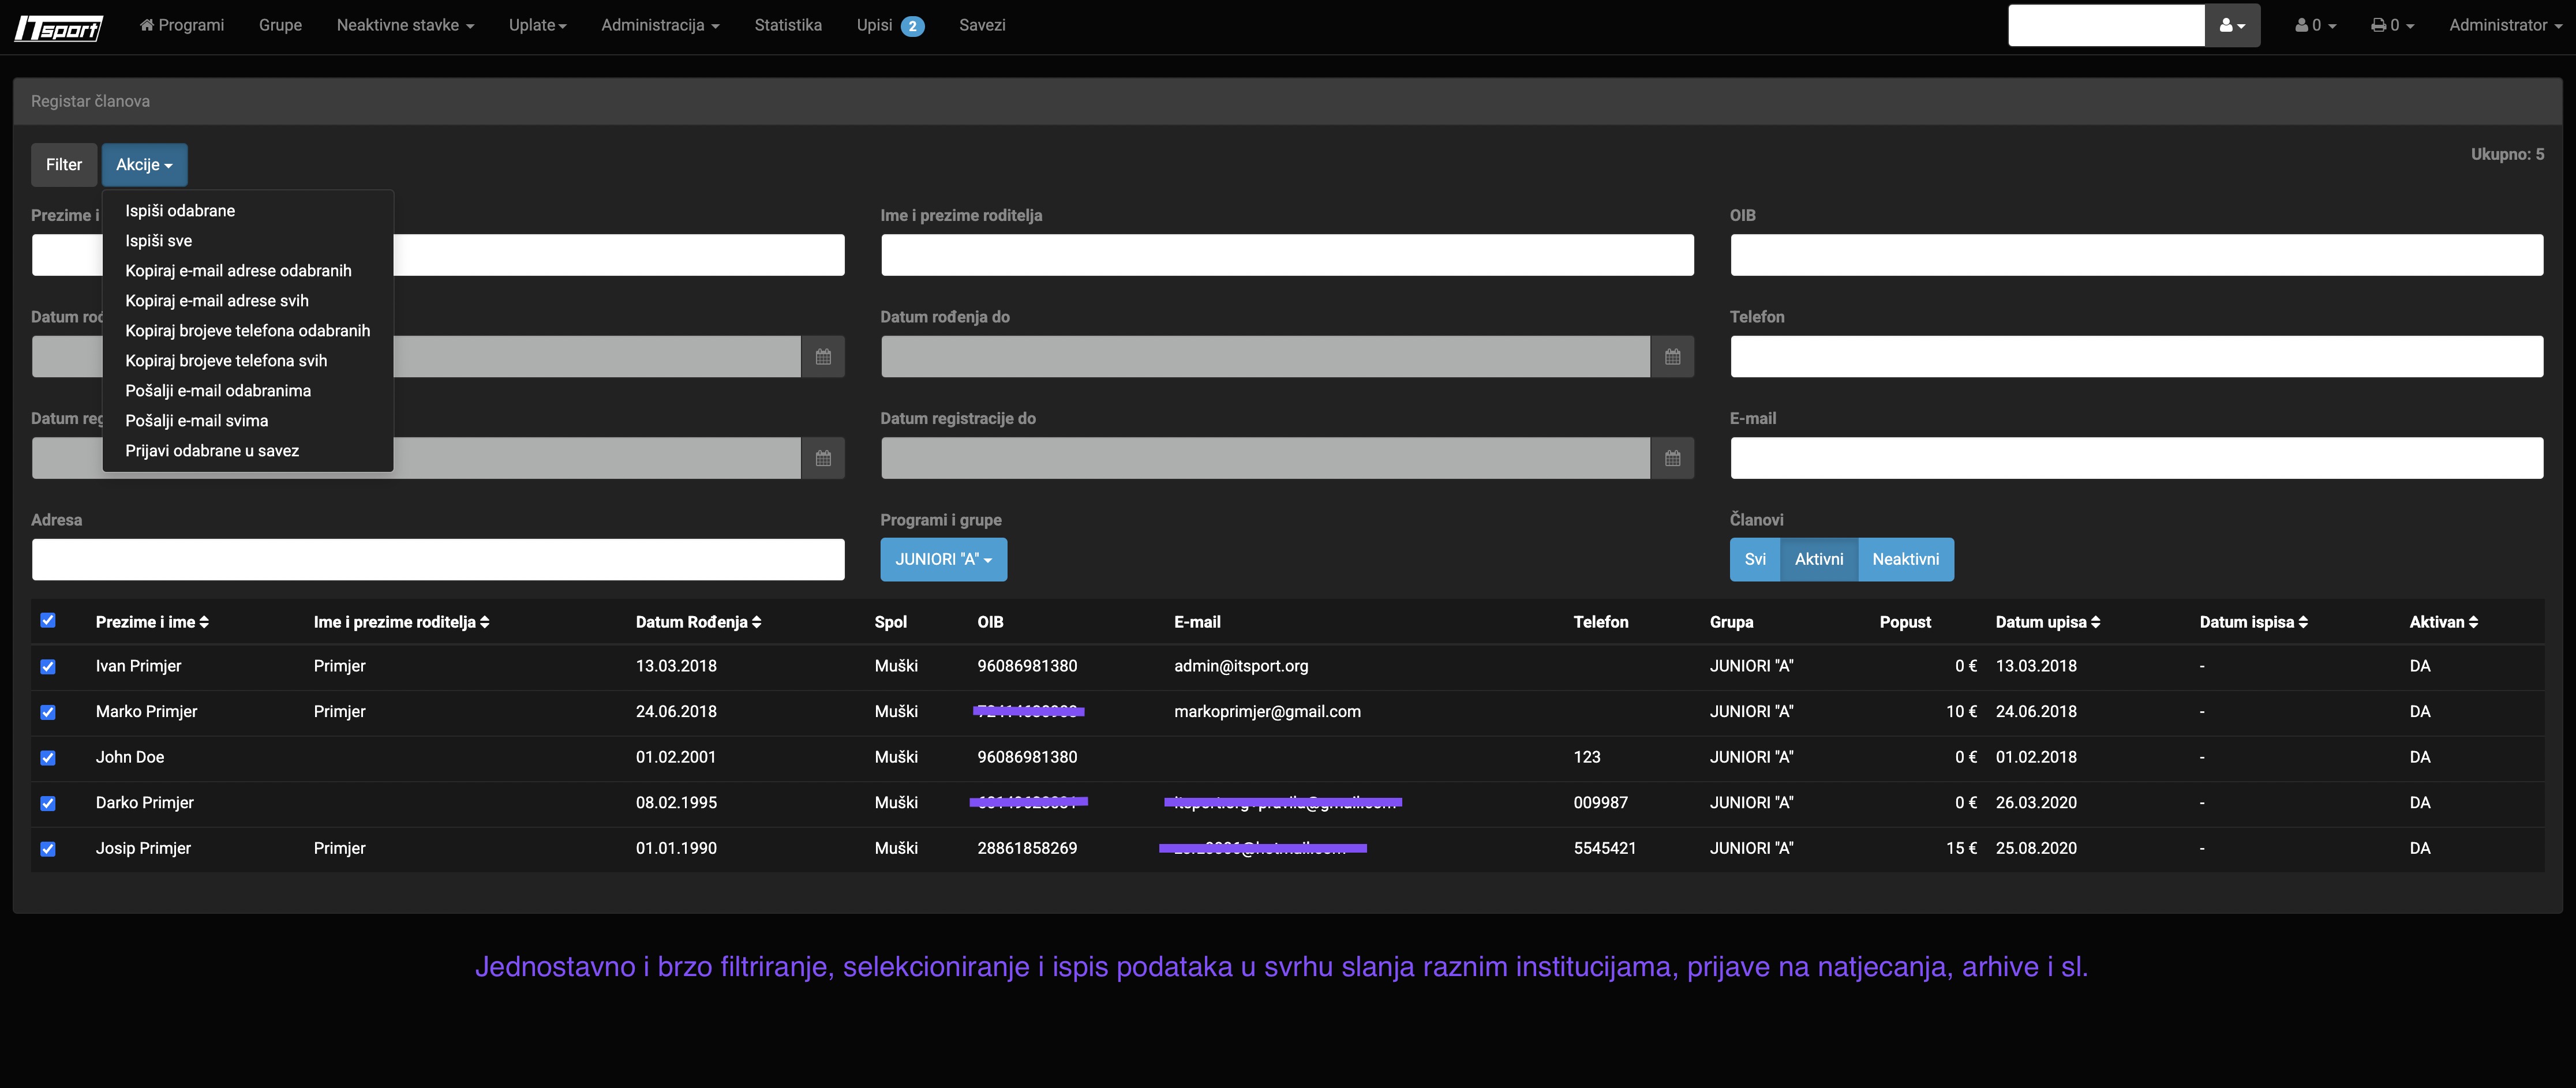Show Neaktivni members
The width and height of the screenshot is (2576, 1088).
tap(1905, 560)
